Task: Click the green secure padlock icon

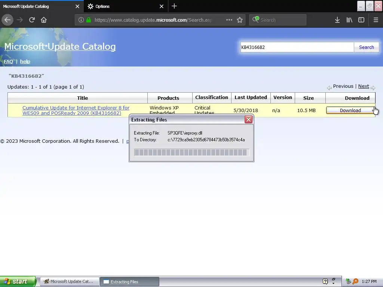Action: click(x=89, y=20)
